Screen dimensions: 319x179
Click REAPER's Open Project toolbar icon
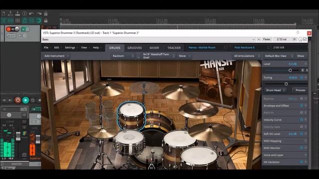10,13
